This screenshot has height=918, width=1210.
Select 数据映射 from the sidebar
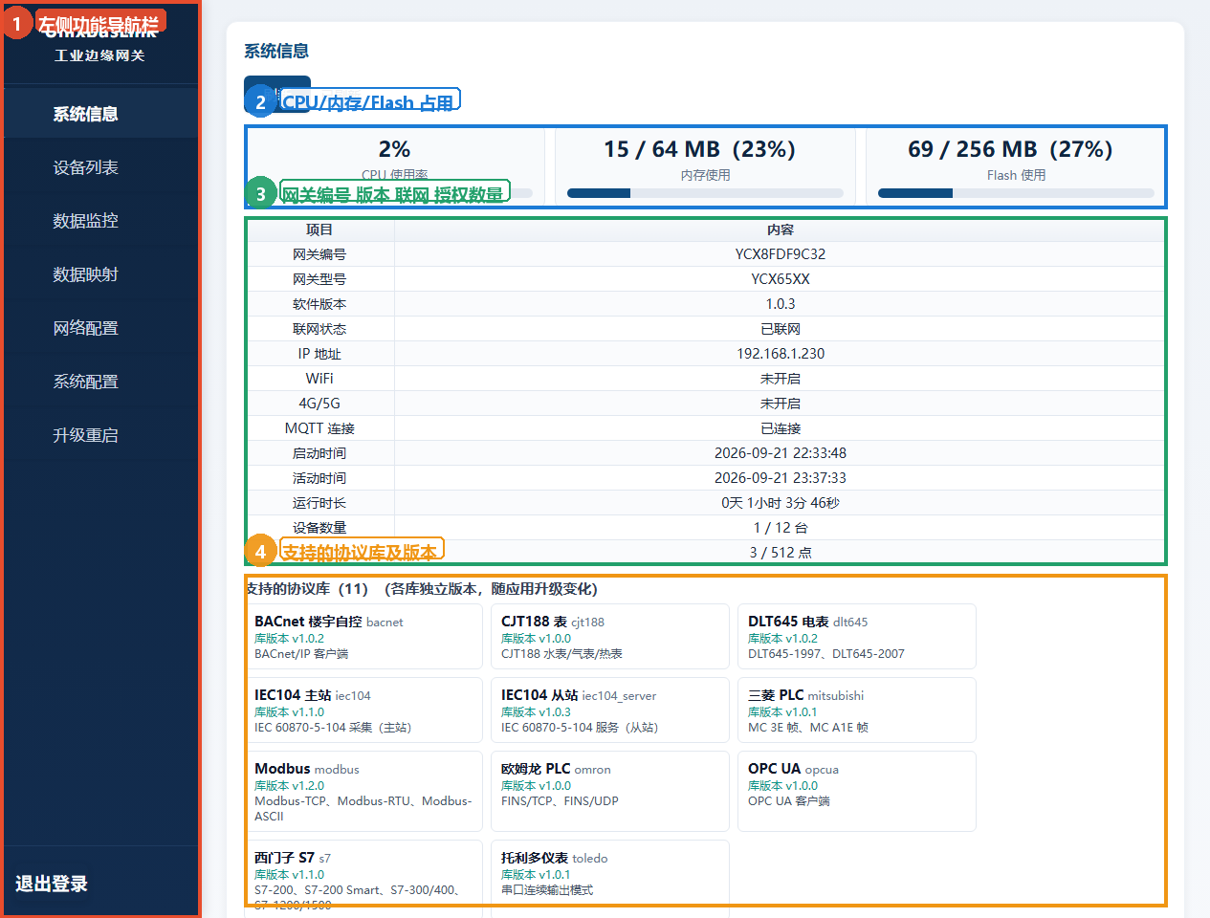point(101,274)
